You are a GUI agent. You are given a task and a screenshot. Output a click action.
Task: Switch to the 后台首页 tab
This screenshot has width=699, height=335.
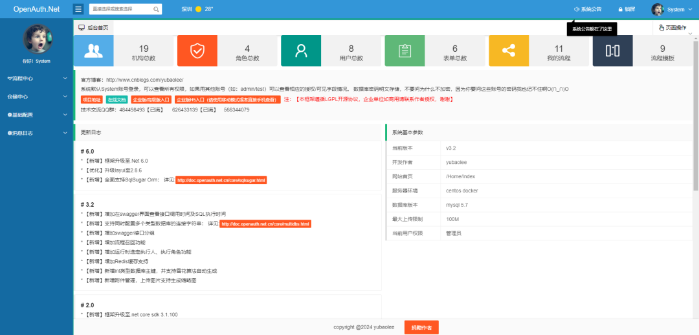click(93, 28)
